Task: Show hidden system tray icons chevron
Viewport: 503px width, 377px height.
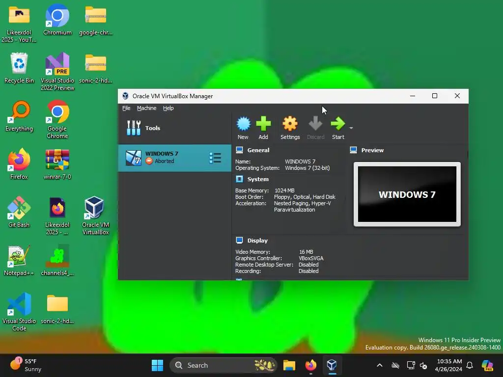Action: [380, 365]
